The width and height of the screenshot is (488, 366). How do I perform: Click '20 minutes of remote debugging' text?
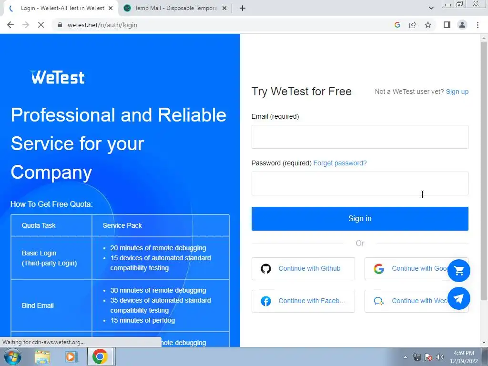(158, 248)
